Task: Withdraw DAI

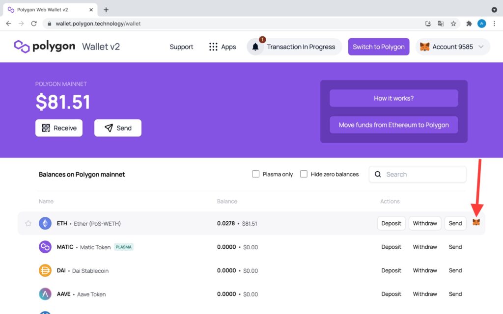Action: 425,270
